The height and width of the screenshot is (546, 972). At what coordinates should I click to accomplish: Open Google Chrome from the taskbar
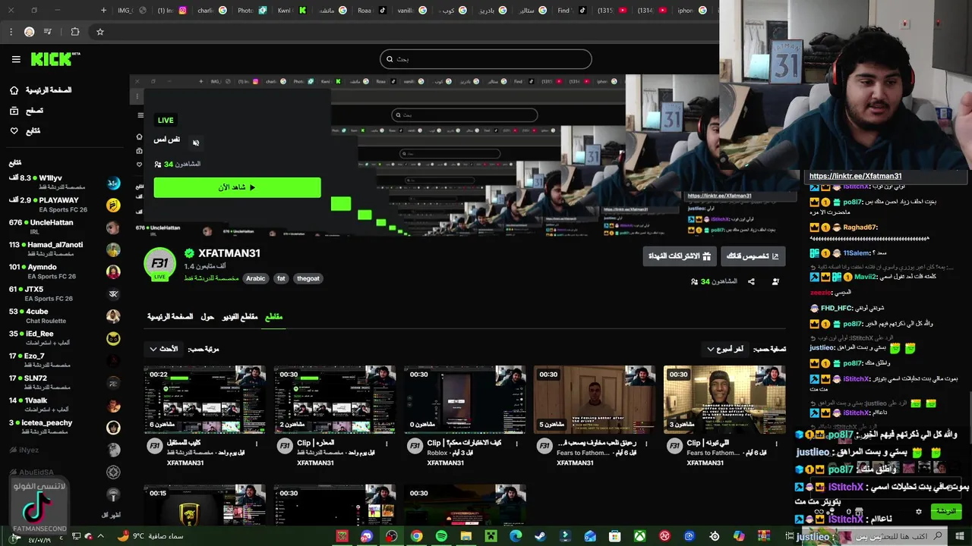pos(416,536)
